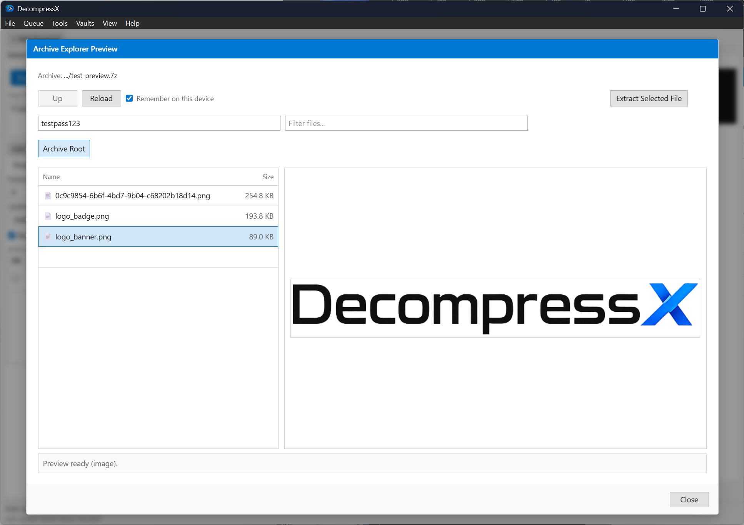Click file icon of 0c9c9854 png entry
Image resolution: width=744 pixels, height=525 pixels.
pos(48,196)
